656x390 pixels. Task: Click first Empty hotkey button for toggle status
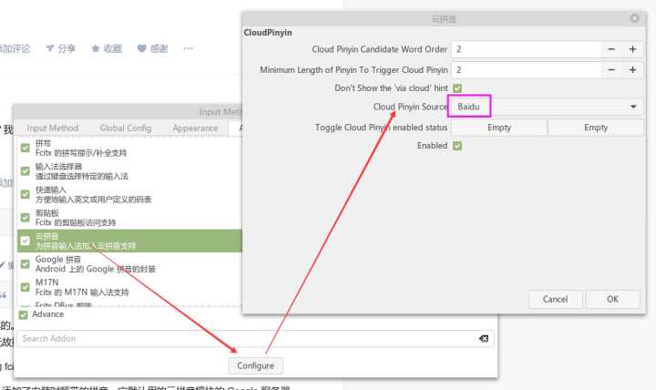pos(499,128)
